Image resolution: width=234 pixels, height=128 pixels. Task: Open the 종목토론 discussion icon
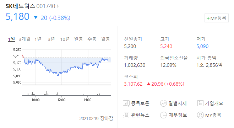[x=126, y=103]
